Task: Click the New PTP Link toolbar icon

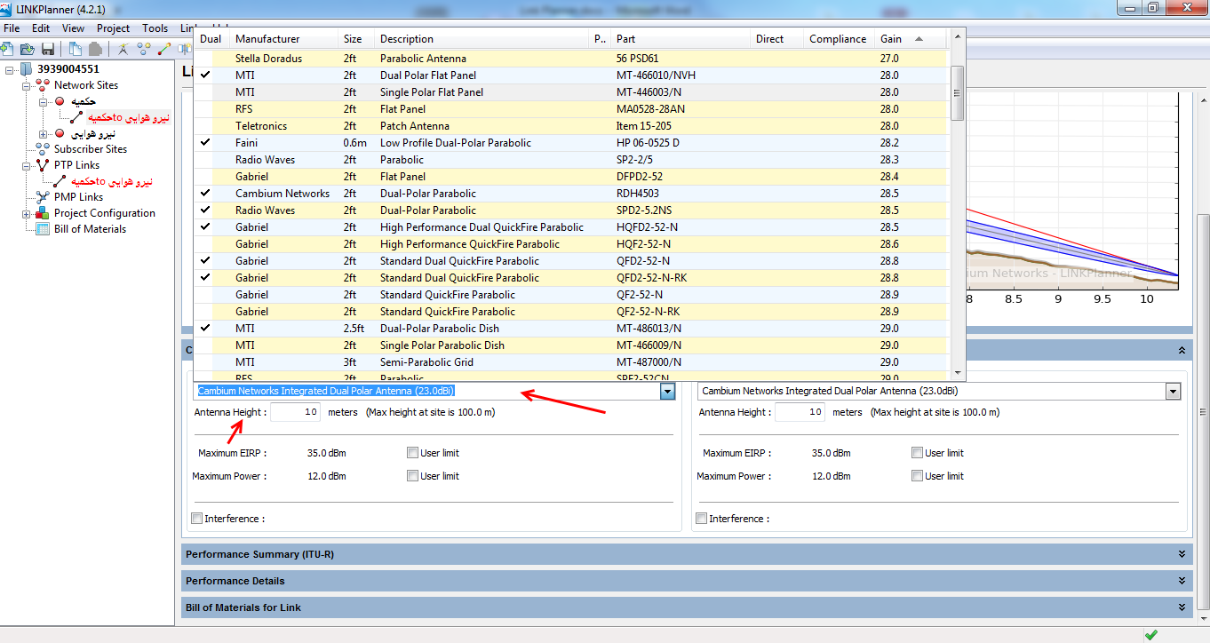Action: pos(163,48)
